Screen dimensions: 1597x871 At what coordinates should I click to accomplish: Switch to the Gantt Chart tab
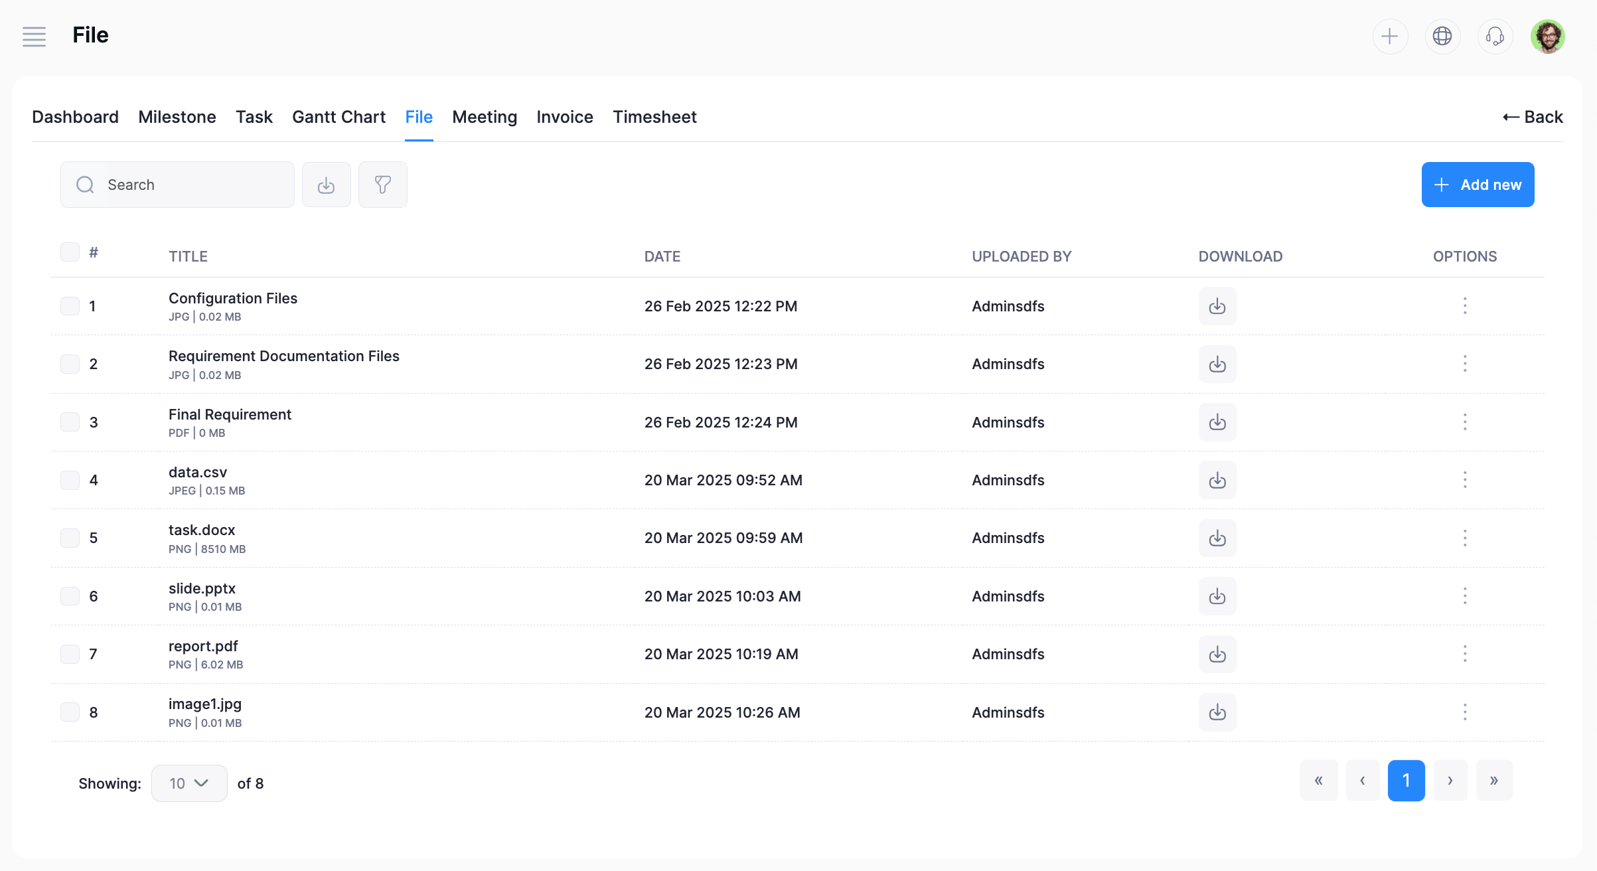pos(339,117)
